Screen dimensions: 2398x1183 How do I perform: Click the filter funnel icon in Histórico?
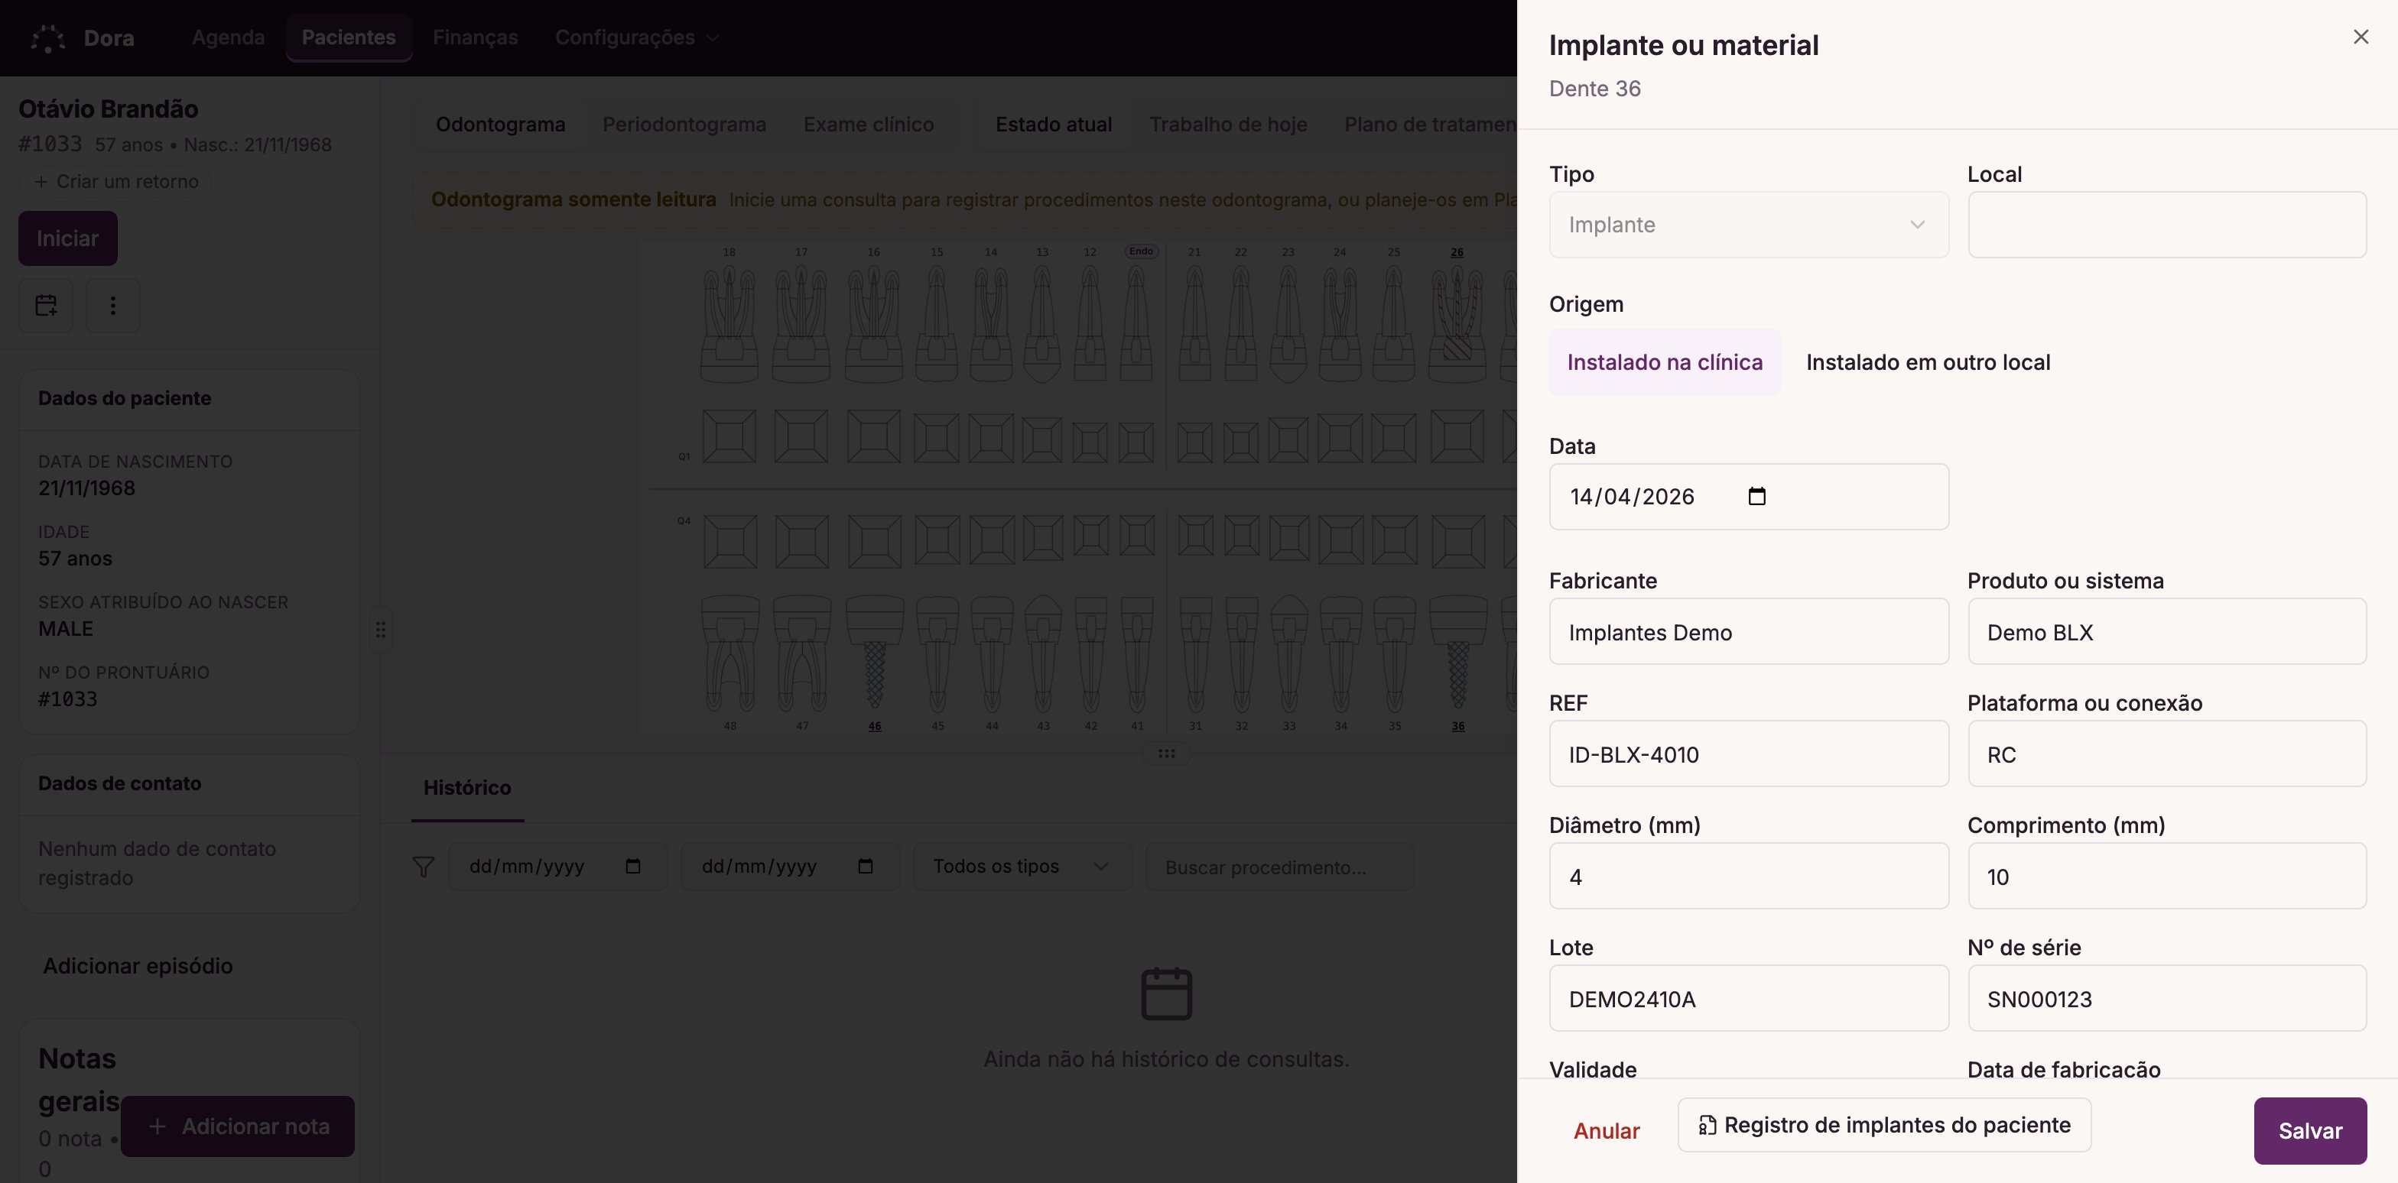(x=424, y=867)
